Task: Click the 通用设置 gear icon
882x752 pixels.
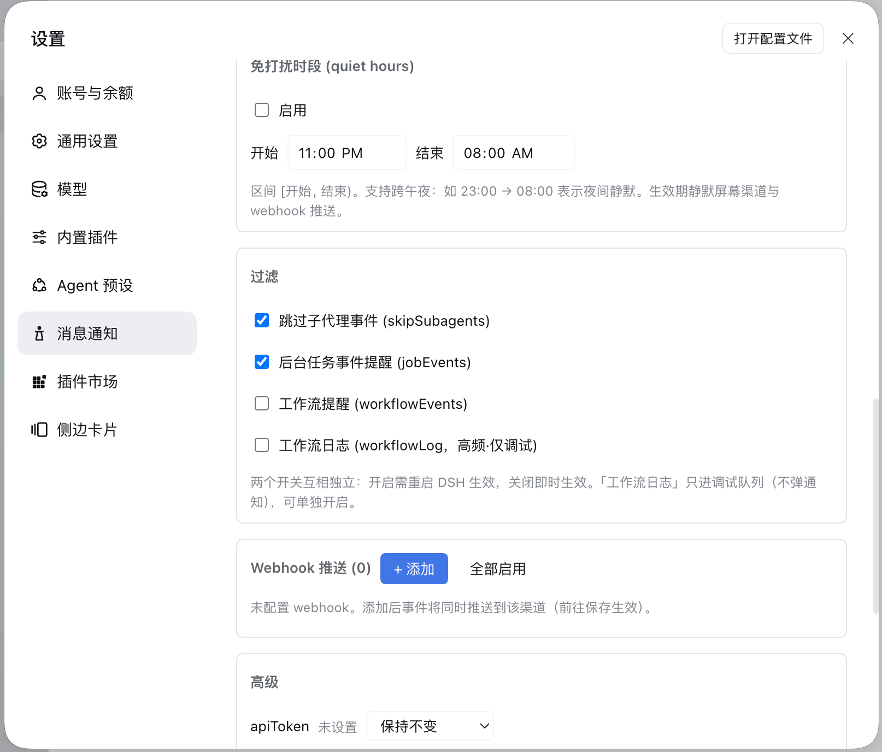Action: (39, 142)
